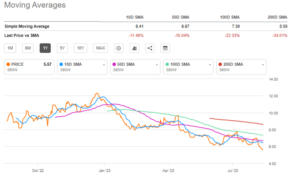Click the red 200D SMA color dot
289x173 pixels.
(220, 64)
